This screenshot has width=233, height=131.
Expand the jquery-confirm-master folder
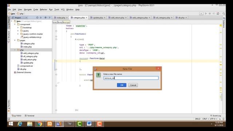18,34
